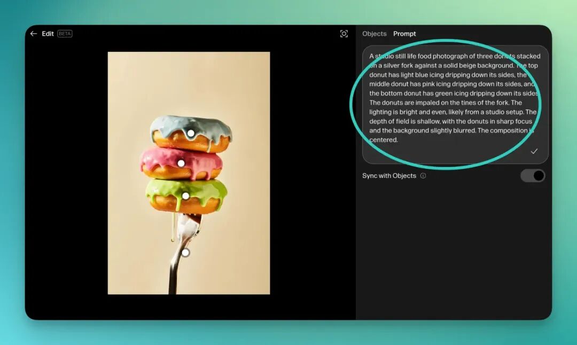Switch to the Objects tab
Image resolution: width=577 pixels, height=345 pixels.
374,34
